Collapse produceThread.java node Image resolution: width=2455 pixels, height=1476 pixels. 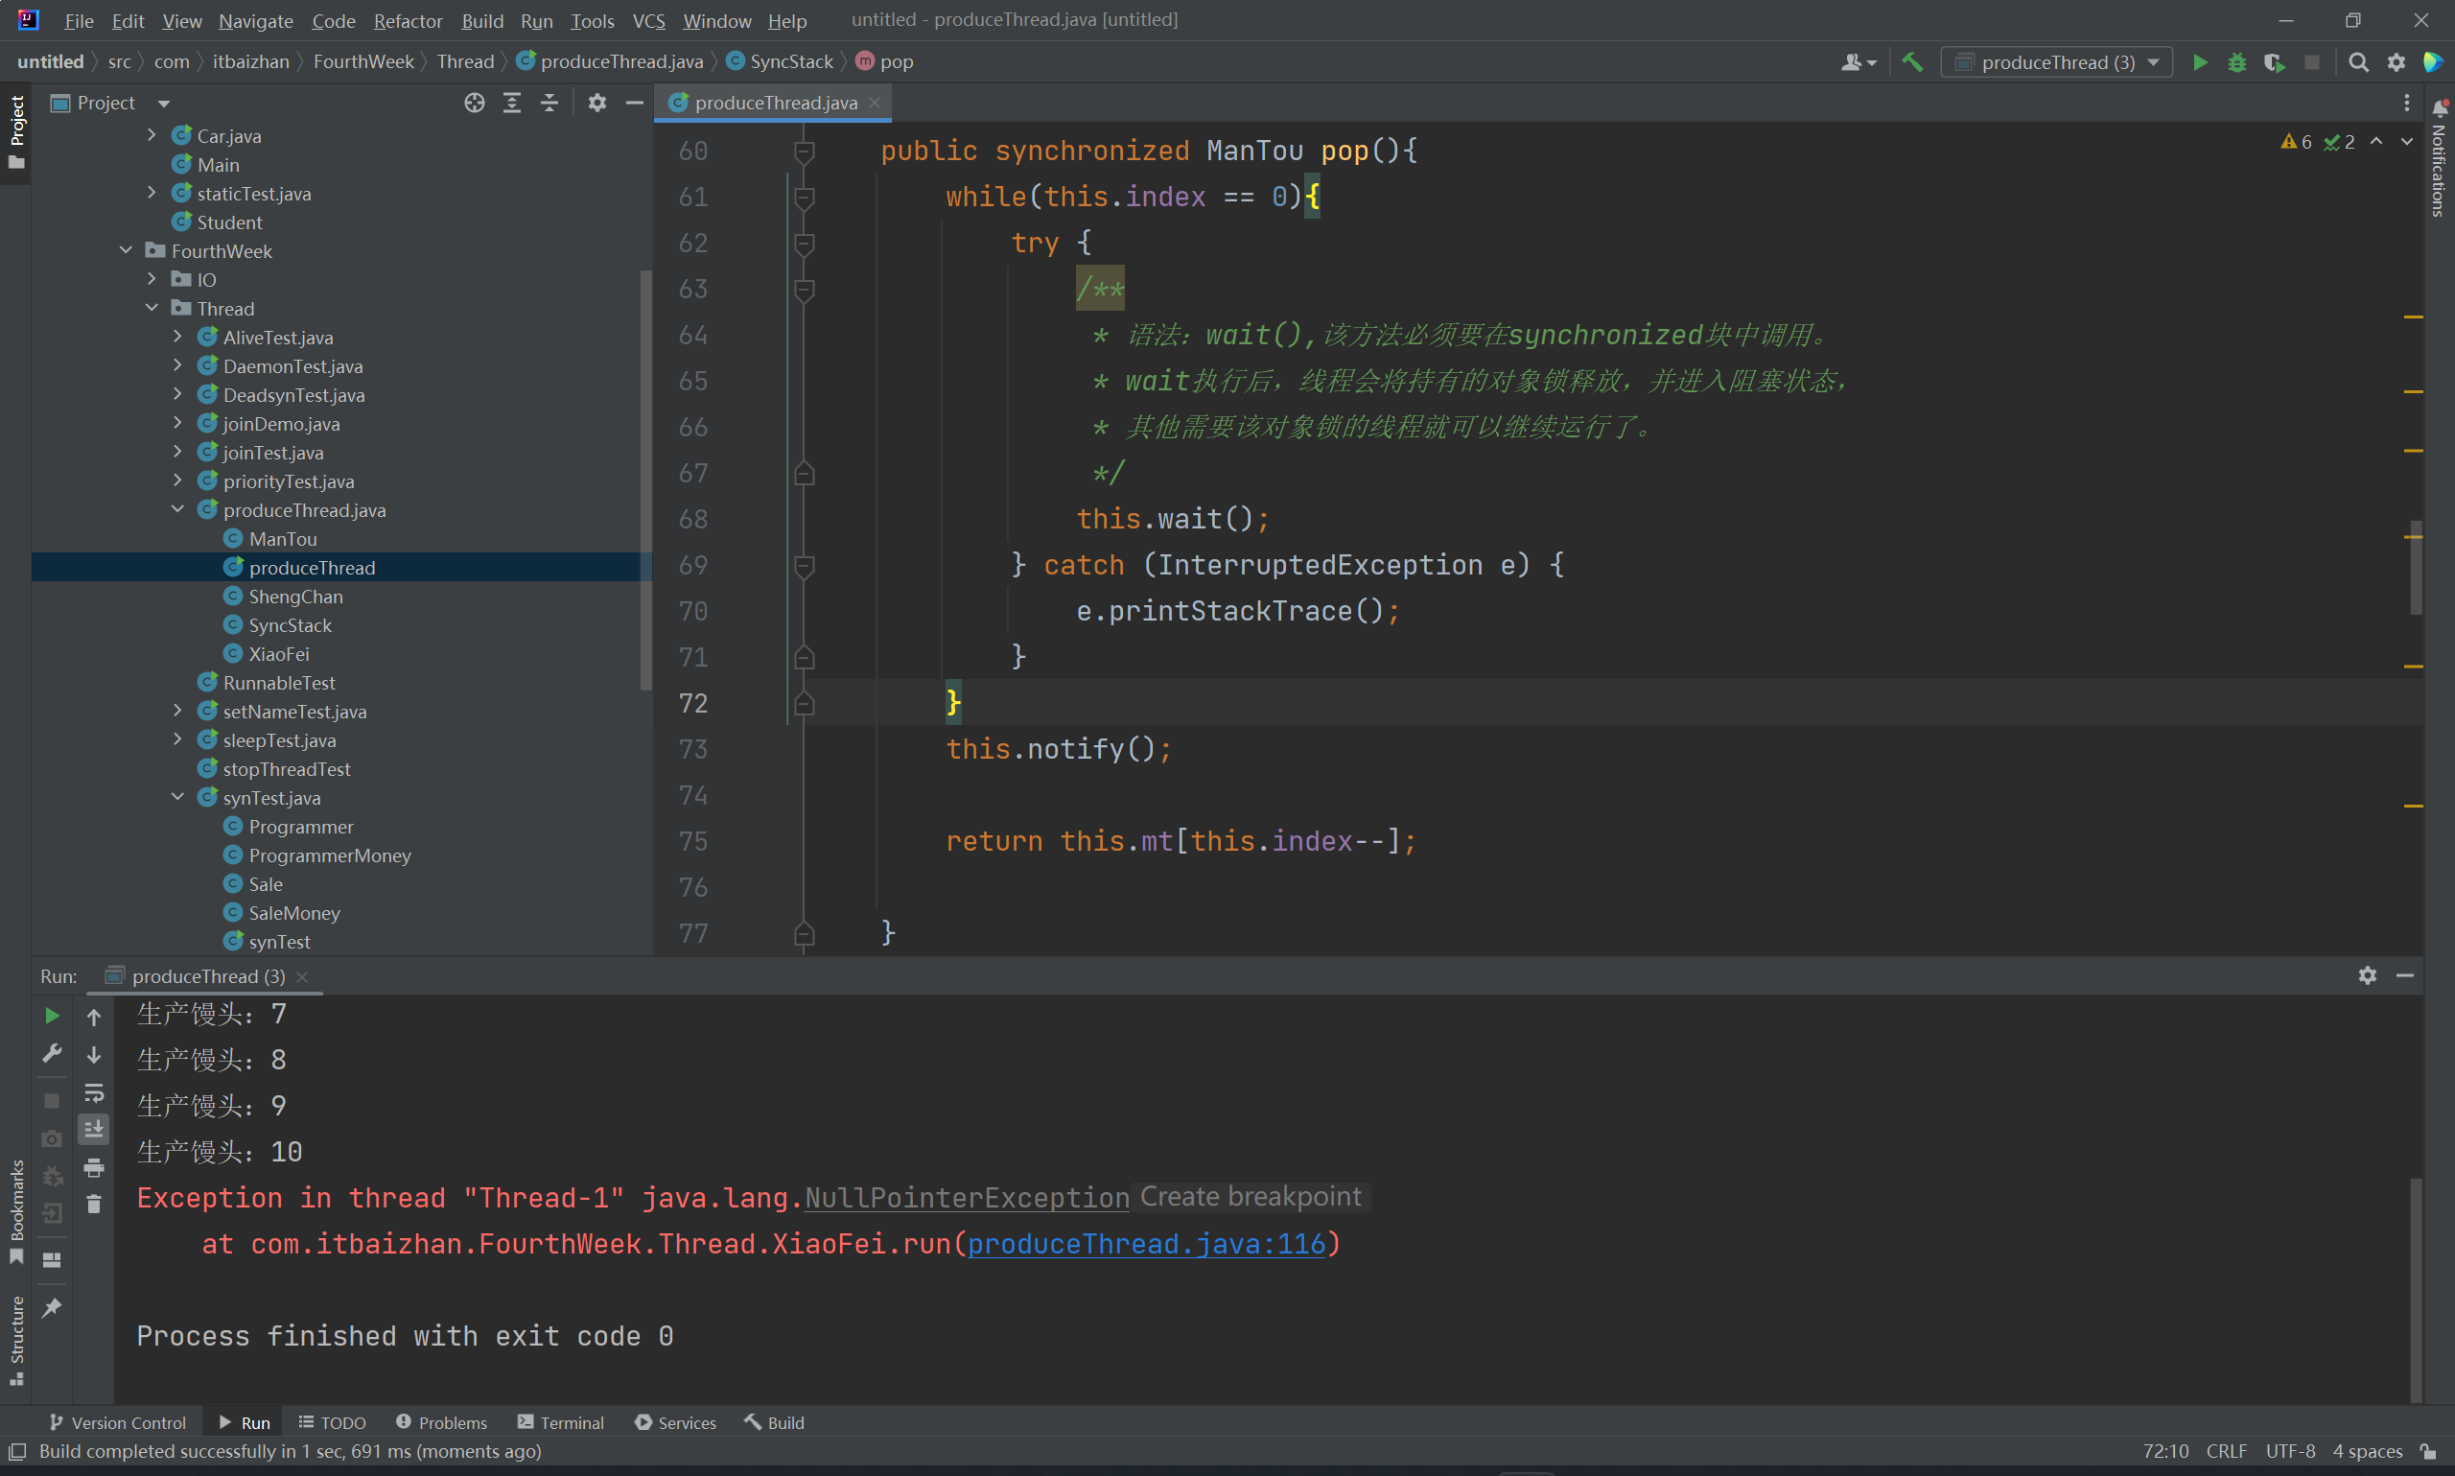coord(178,509)
